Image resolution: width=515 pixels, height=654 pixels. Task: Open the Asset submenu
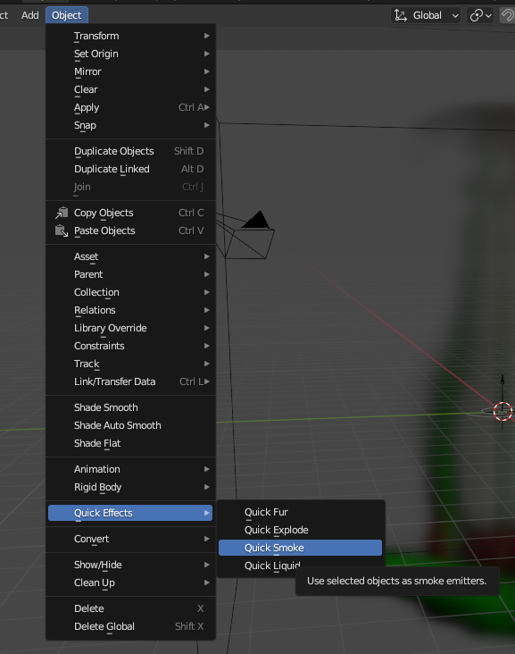click(x=130, y=257)
